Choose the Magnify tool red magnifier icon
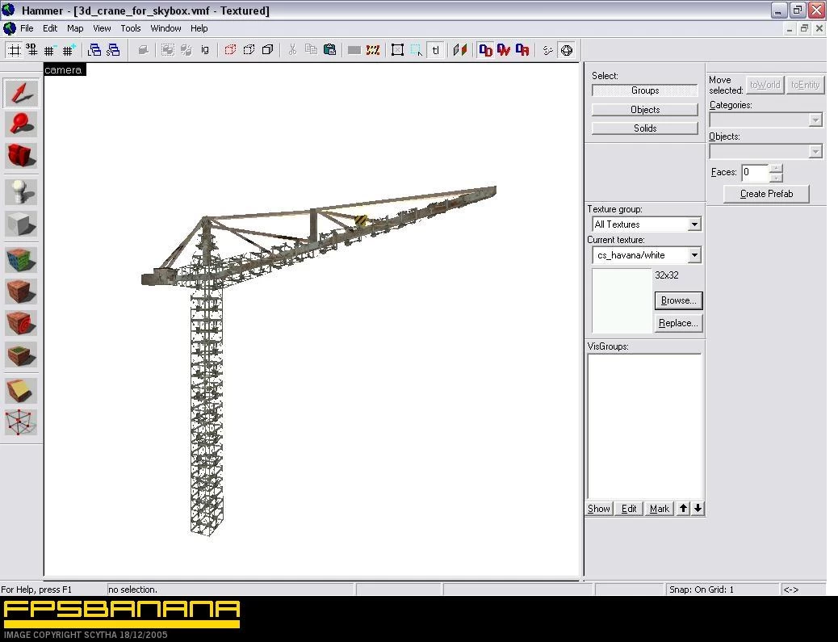The height and width of the screenshot is (642, 838). click(x=21, y=124)
